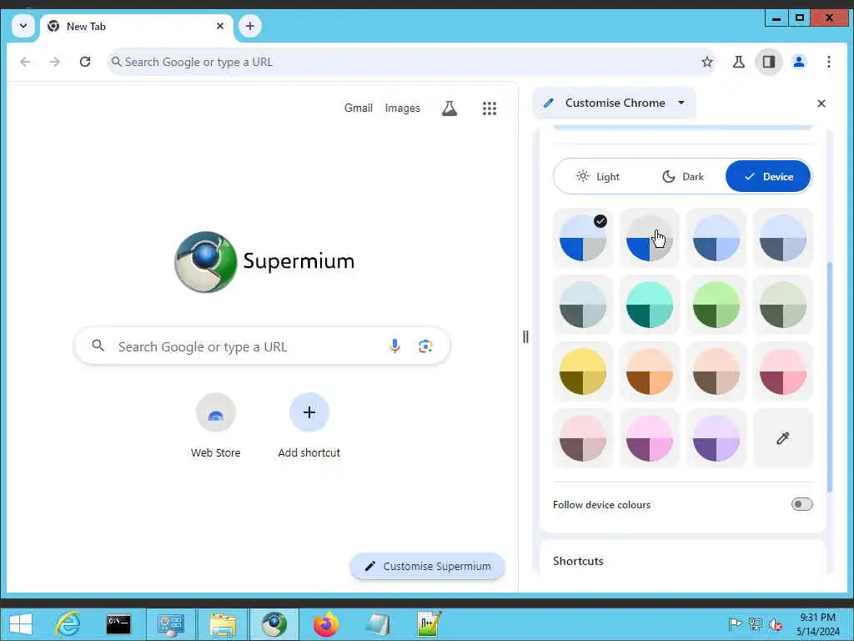
Task: Launch Firefox from the taskbar
Action: click(326, 624)
